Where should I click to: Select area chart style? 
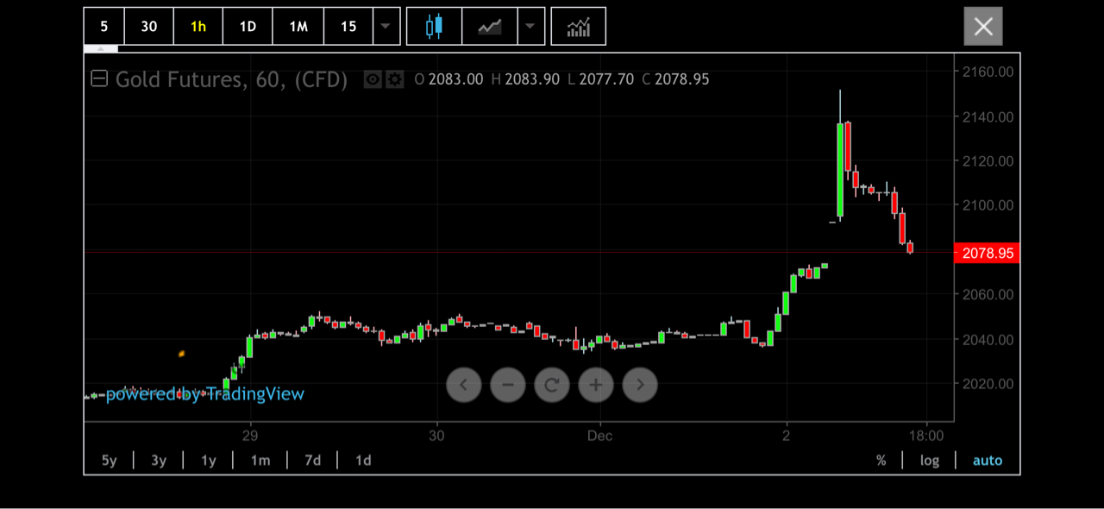pyautogui.click(x=490, y=26)
